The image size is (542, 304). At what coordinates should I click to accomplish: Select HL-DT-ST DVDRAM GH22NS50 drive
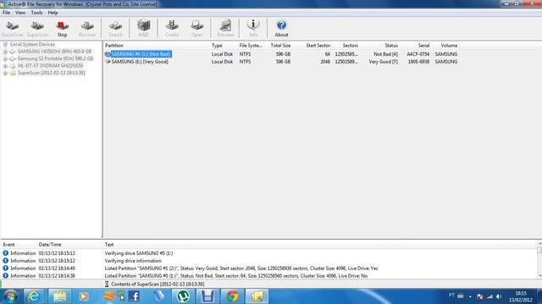point(50,66)
